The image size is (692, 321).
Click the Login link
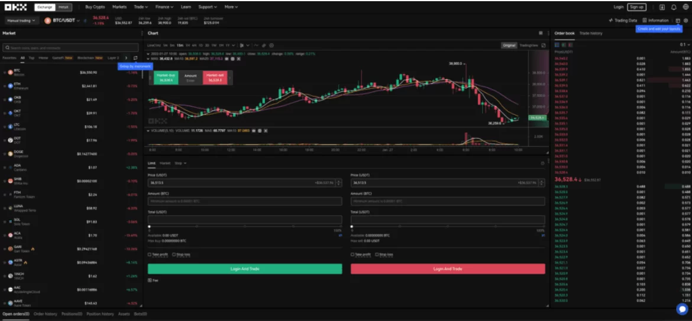coord(618,7)
